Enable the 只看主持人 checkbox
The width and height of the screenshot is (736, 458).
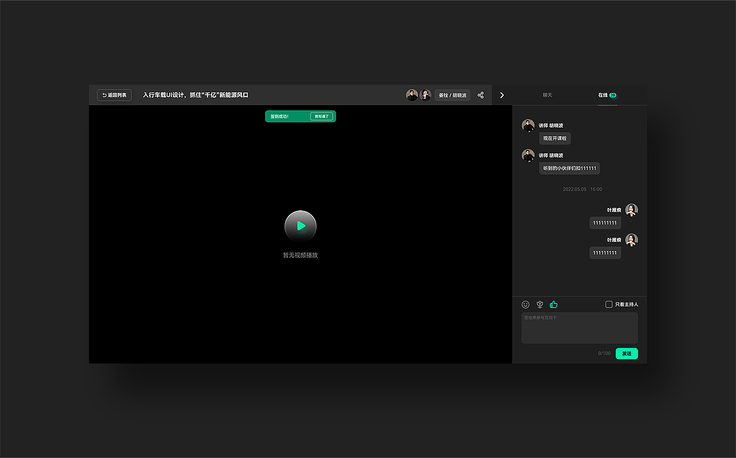pyautogui.click(x=609, y=305)
